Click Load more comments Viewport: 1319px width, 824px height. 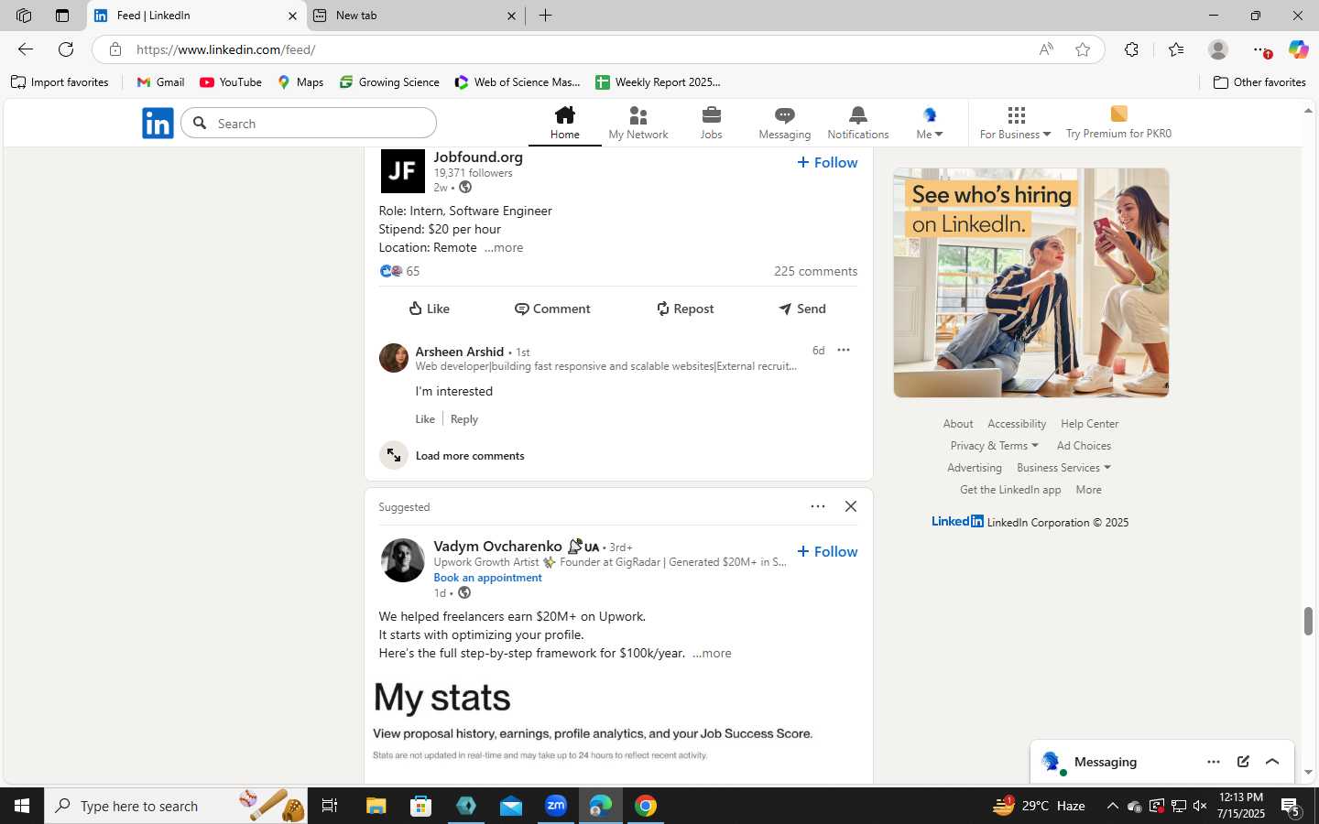[x=470, y=455]
